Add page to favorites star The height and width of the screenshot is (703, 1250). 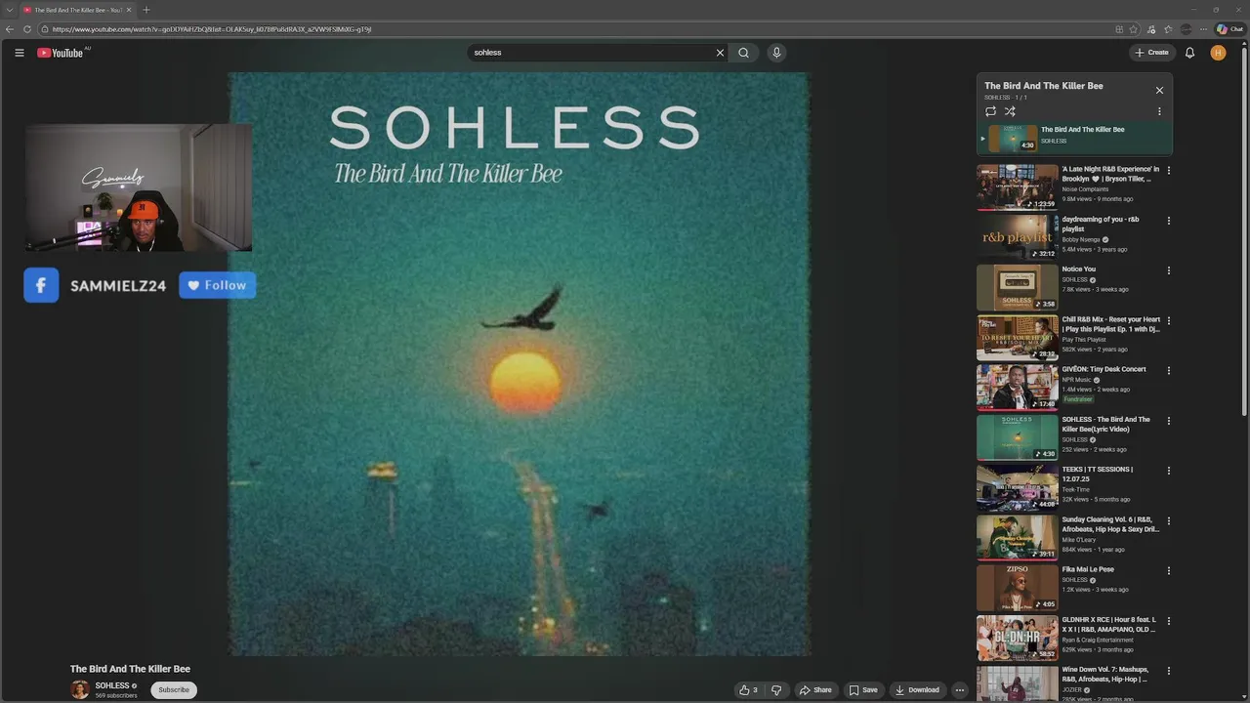click(1134, 29)
